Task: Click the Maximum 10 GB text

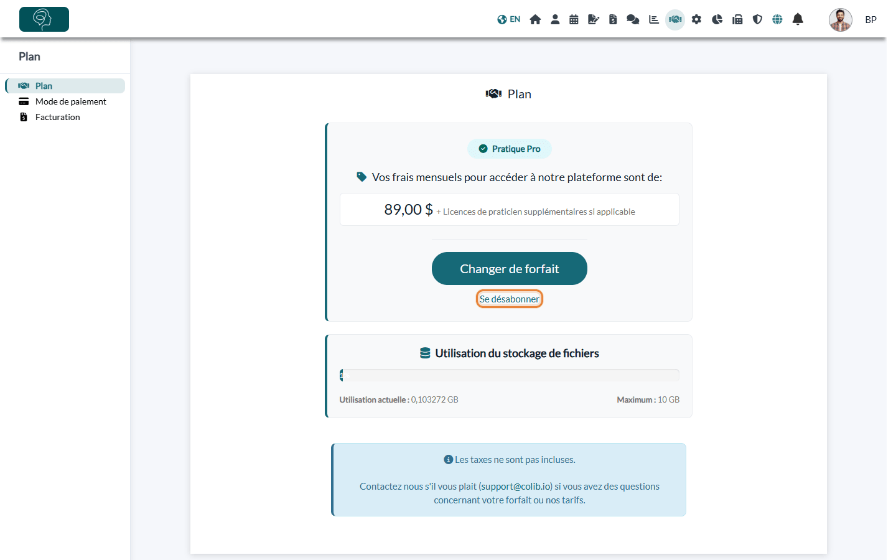Action: (648, 400)
